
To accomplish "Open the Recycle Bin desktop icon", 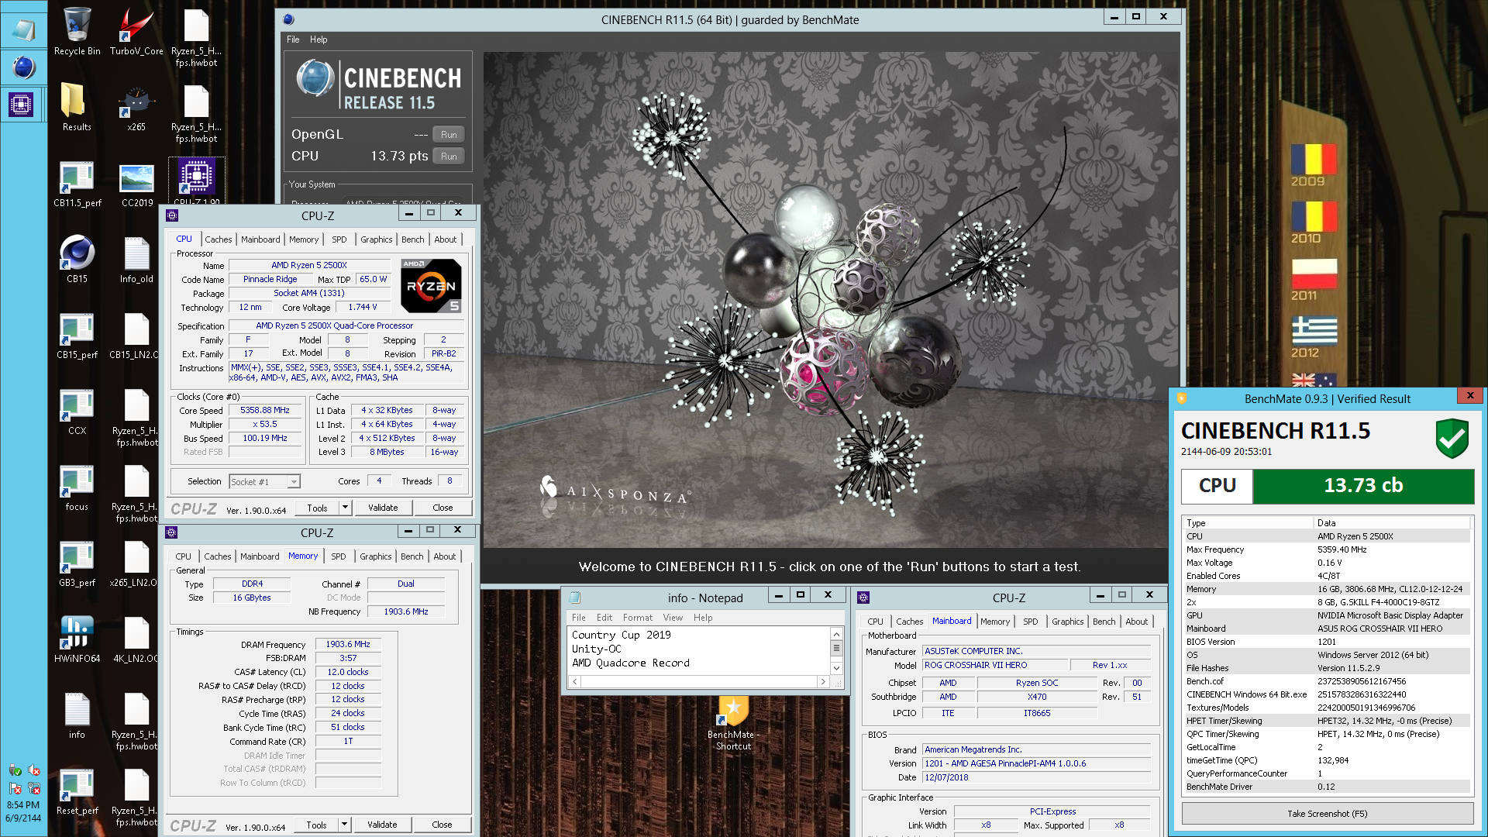I will (77, 31).
